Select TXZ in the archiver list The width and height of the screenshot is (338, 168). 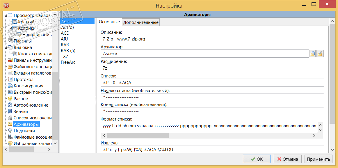pyautogui.click(x=77, y=56)
